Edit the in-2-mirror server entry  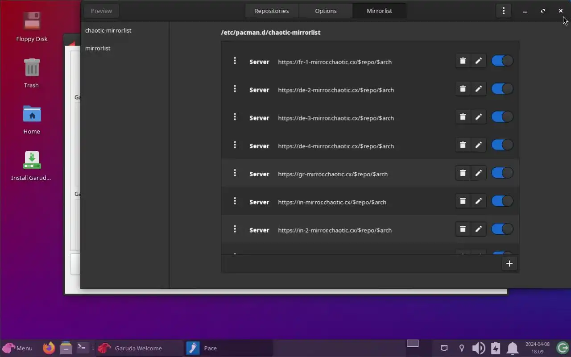pos(479,230)
